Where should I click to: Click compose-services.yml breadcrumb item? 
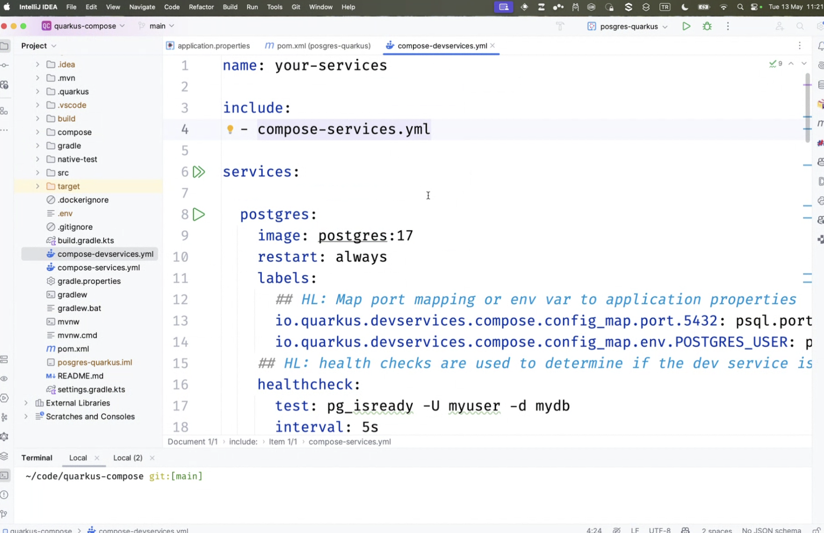350,442
